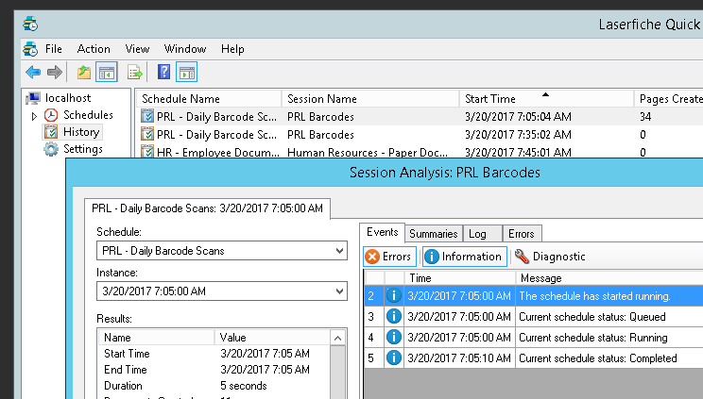Screen dimensions: 703x399
Task: Click Start Time column sort arrow
Action: point(545,94)
